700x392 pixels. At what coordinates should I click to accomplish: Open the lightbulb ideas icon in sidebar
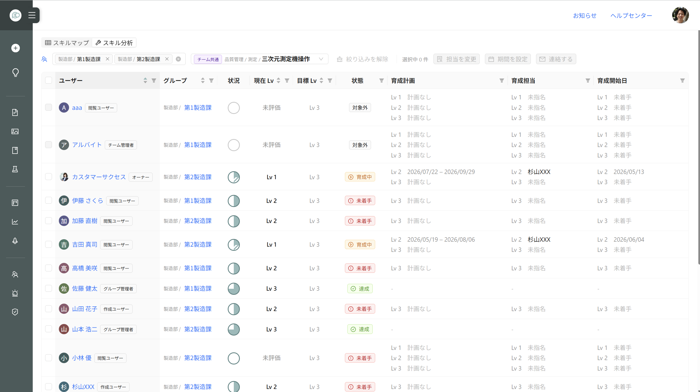[15, 72]
